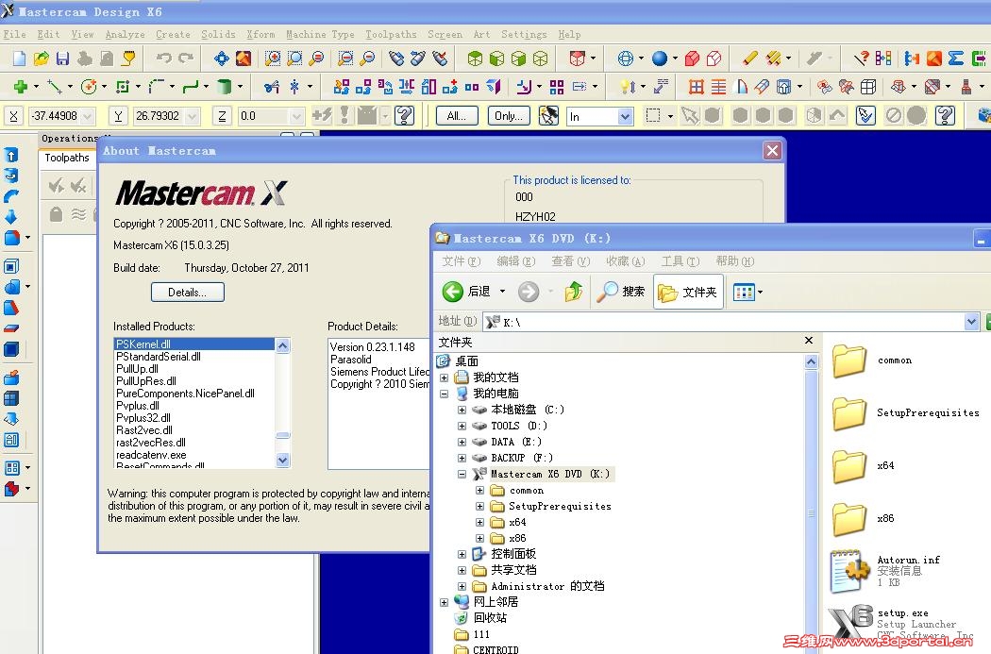The height and width of the screenshot is (654, 991).
Task: Click the green cylinder primitive icon
Action: point(224,87)
